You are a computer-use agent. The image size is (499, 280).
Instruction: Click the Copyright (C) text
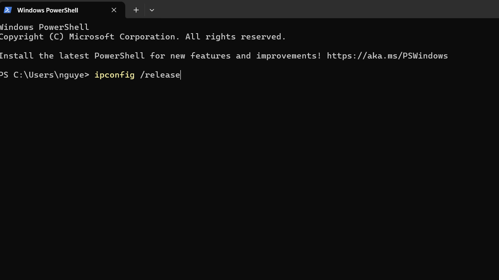click(x=32, y=37)
